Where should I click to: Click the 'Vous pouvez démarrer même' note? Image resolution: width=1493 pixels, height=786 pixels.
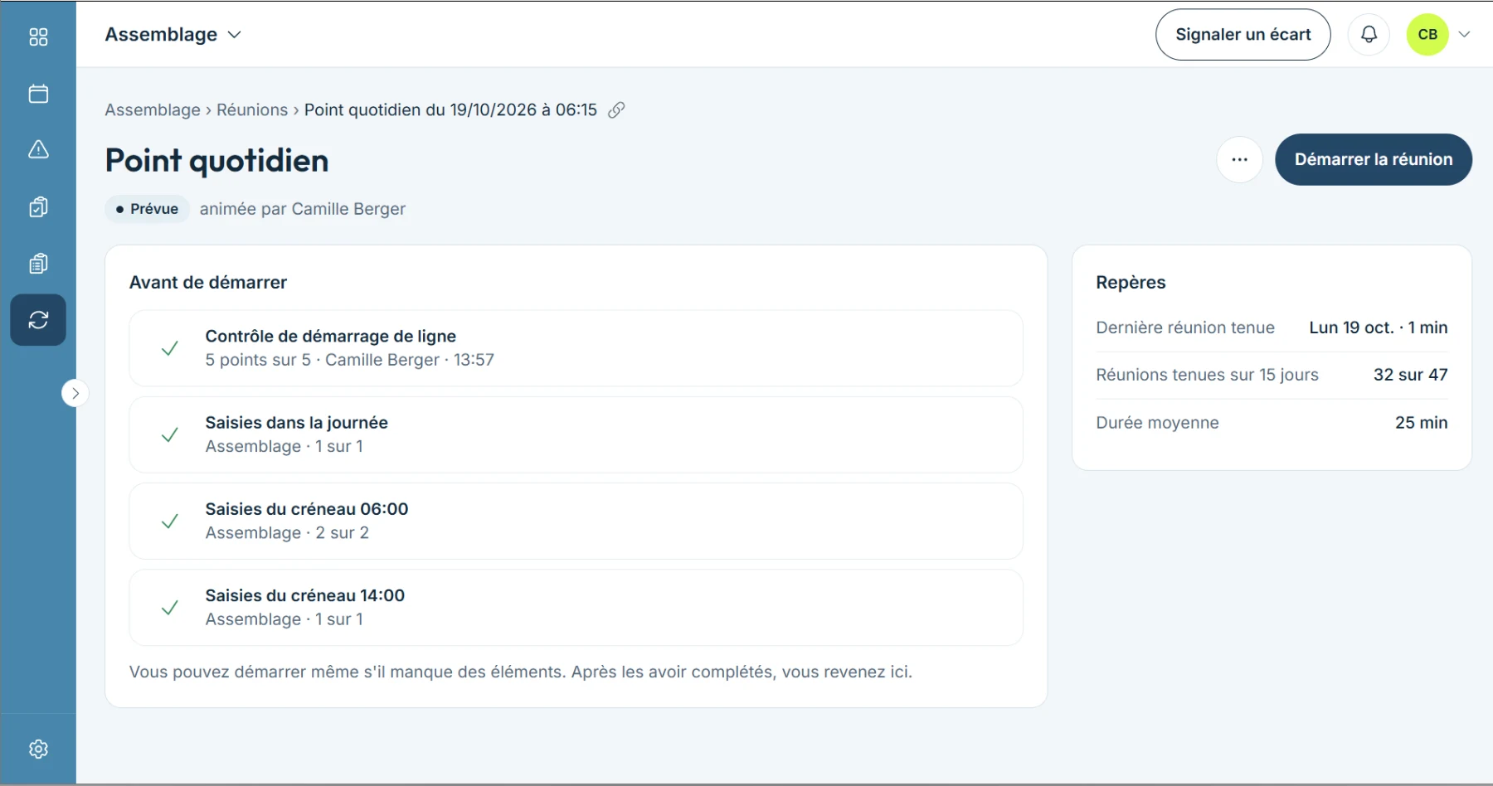pos(521,672)
